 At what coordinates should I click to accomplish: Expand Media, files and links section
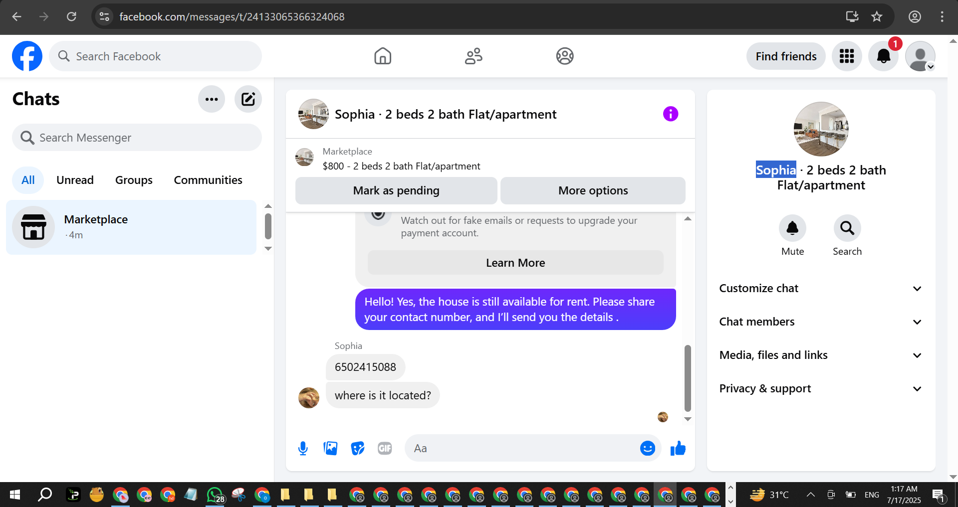pyautogui.click(x=821, y=355)
